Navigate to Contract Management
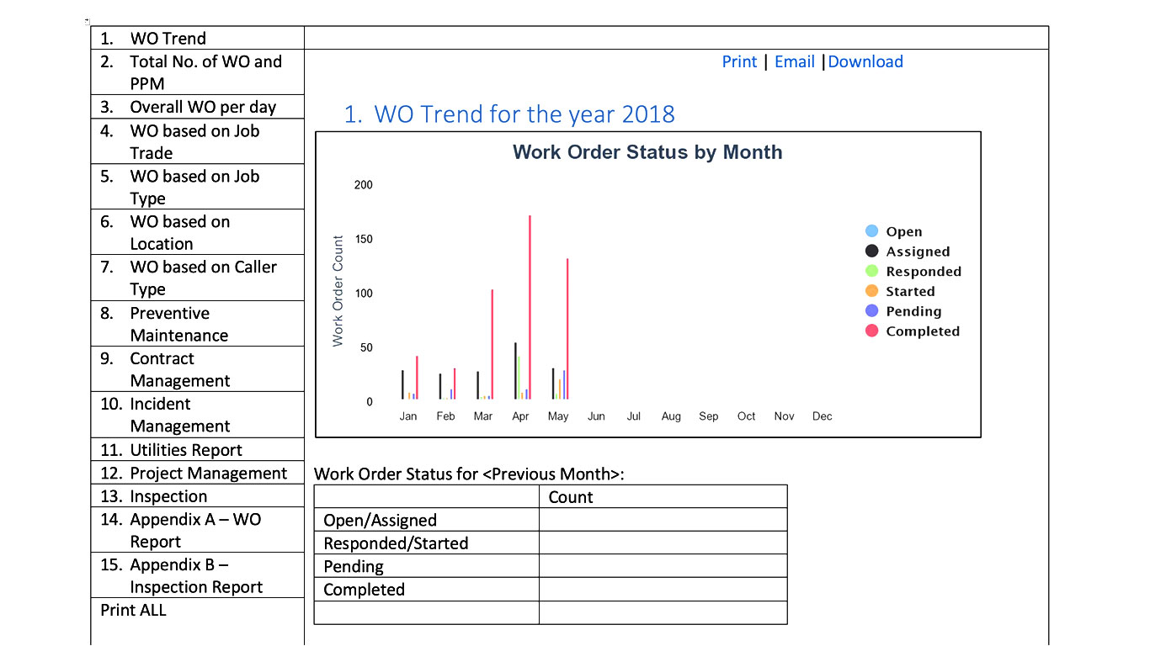Screen dimensions: 1150x646 click(x=179, y=369)
